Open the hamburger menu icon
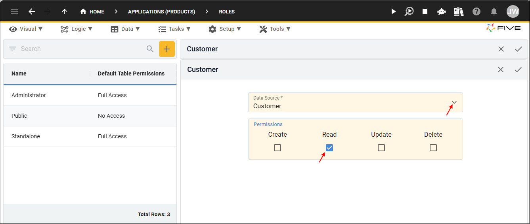The height and width of the screenshot is (224, 530). [14, 11]
